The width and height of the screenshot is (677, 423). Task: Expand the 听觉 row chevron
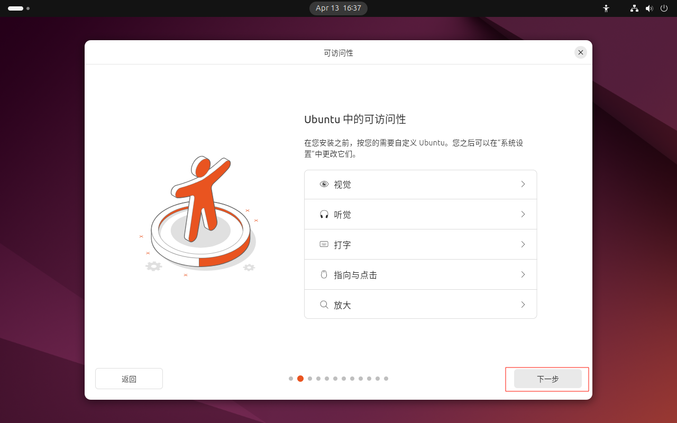point(523,214)
